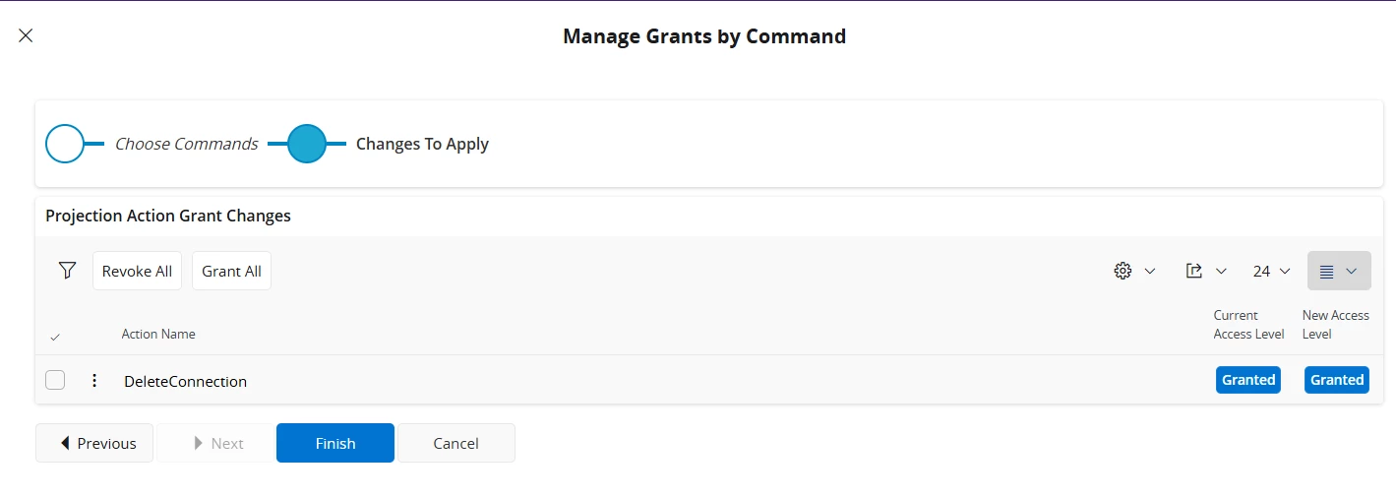Click the list view layout icon
Viewport: 1396px width, 498px height.
[x=1326, y=272]
